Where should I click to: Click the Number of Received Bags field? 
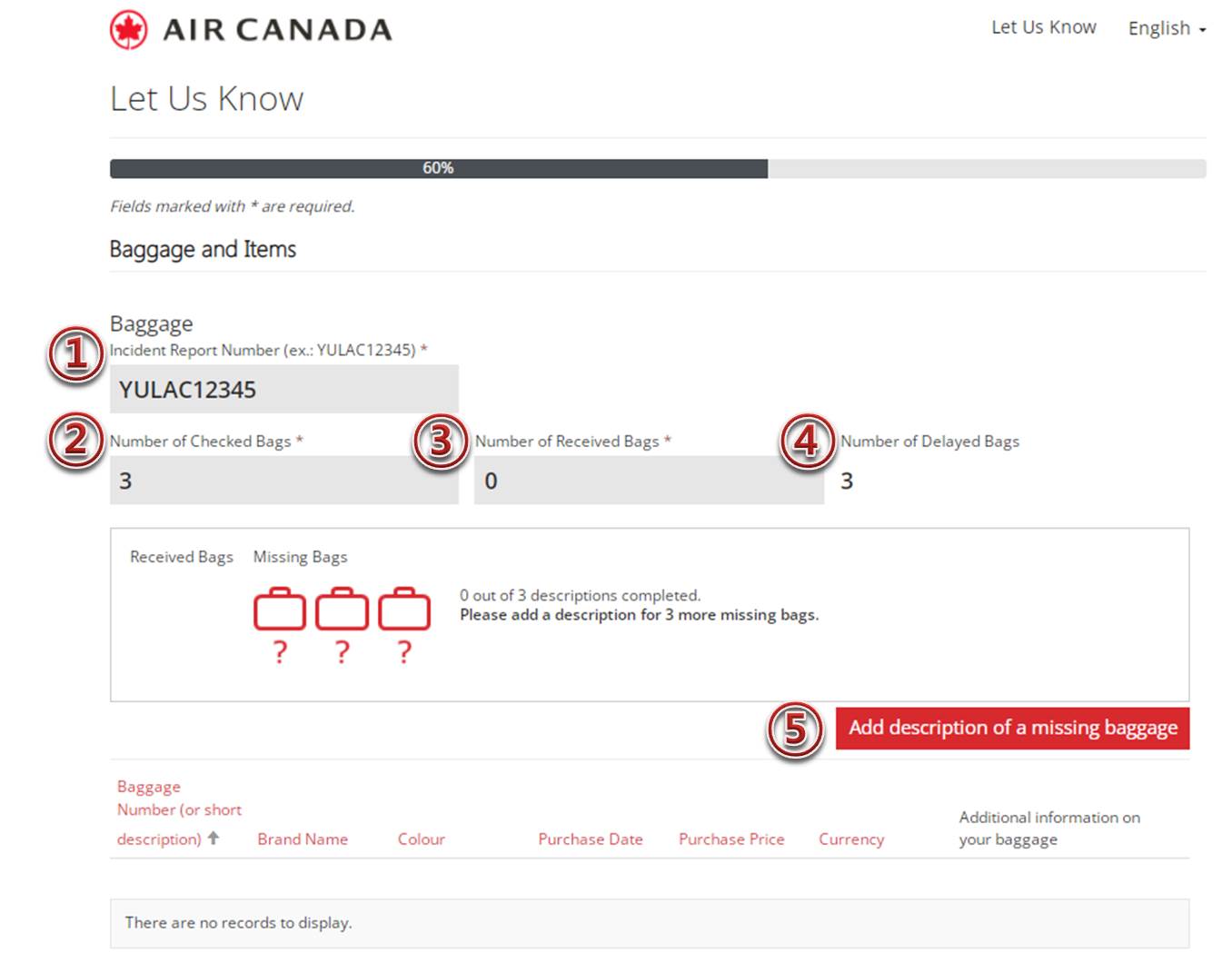coord(649,481)
